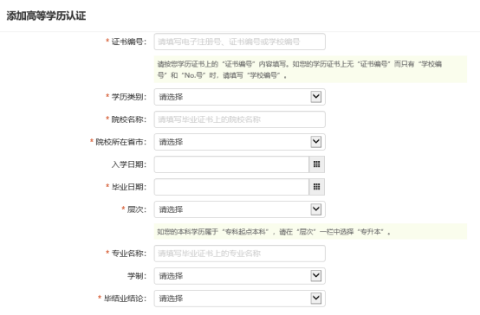The height and width of the screenshot is (315, 480).
Task: Open the 入学日期 calendar picker icon
Action: click(x=316, y=164)
